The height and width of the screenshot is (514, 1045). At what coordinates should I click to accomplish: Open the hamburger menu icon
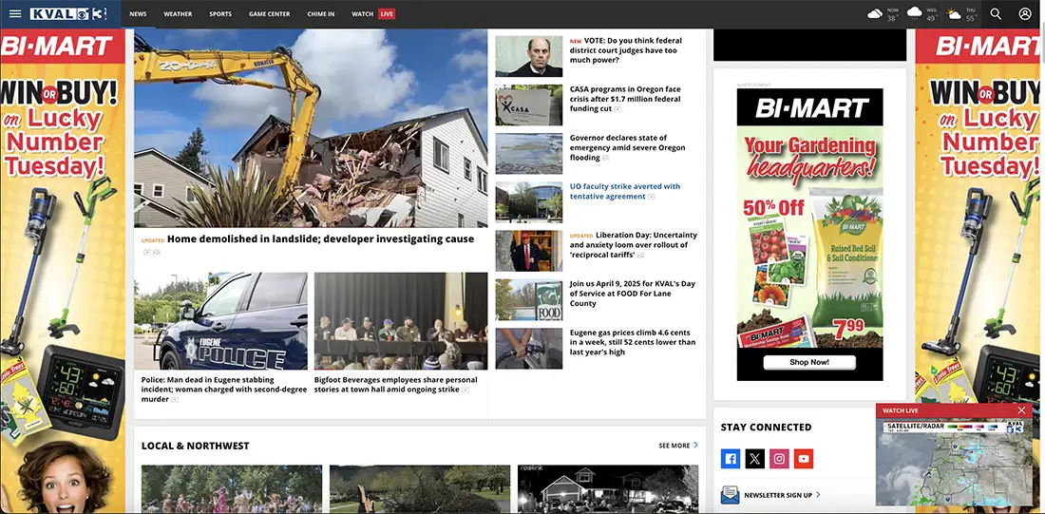[14, 14]
